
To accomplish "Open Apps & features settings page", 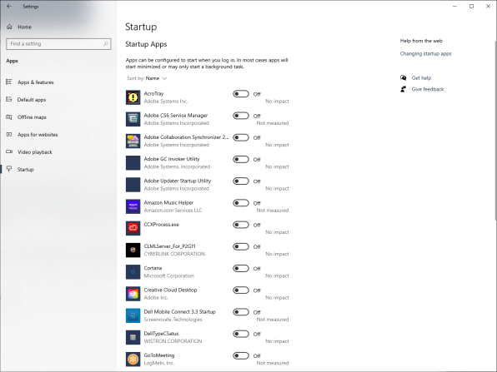I will point(36,82).
